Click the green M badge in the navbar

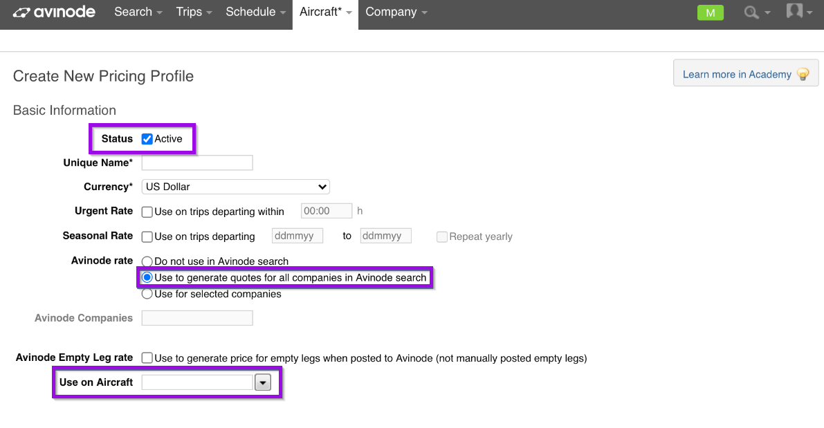[711, 12]
